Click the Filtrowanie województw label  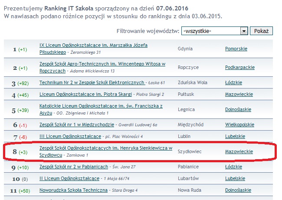pyautogui.click(x=148, y=31)
